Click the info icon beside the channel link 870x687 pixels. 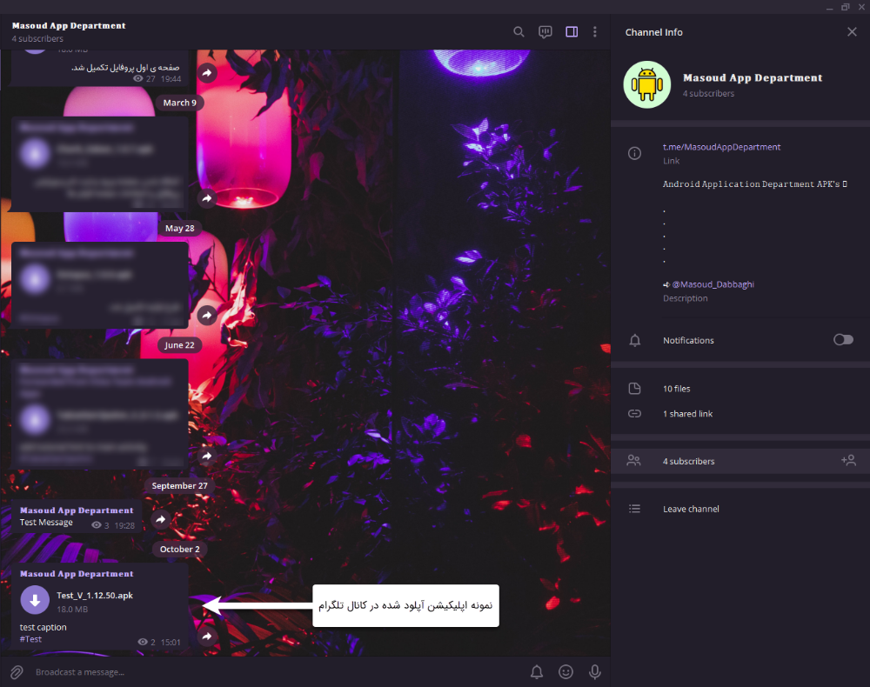pyautogui.click(x=634, y=153)
